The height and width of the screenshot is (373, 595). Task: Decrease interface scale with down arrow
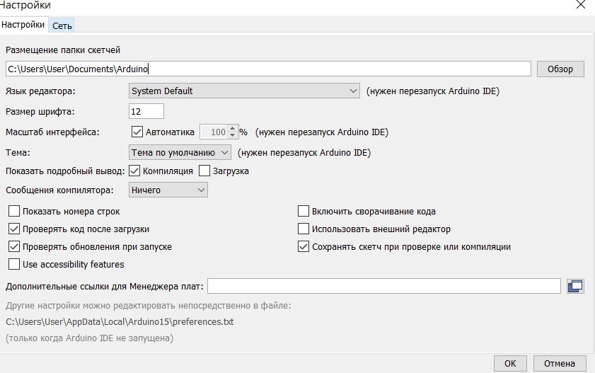(233, 135)
